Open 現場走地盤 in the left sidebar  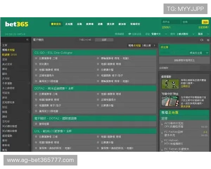tap(8, 50)
